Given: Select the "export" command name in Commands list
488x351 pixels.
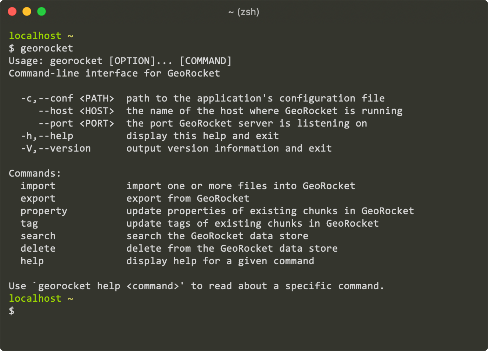Looking at the screenshot, I should (38, 198).
